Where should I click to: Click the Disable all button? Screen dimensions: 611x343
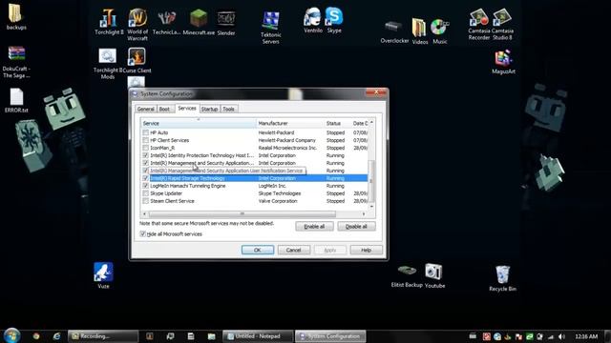[356, 227]
